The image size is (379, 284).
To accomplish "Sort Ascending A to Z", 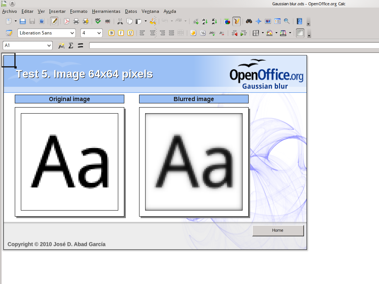I will (205, 21).
